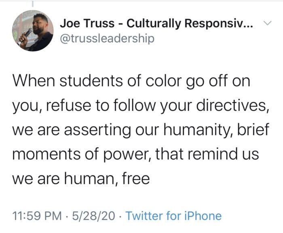Click the display name Joe Truss

click(x=87, y=23)
